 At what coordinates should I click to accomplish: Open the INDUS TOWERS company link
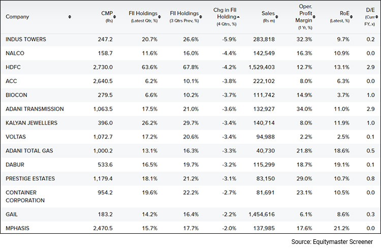(25, 39)
